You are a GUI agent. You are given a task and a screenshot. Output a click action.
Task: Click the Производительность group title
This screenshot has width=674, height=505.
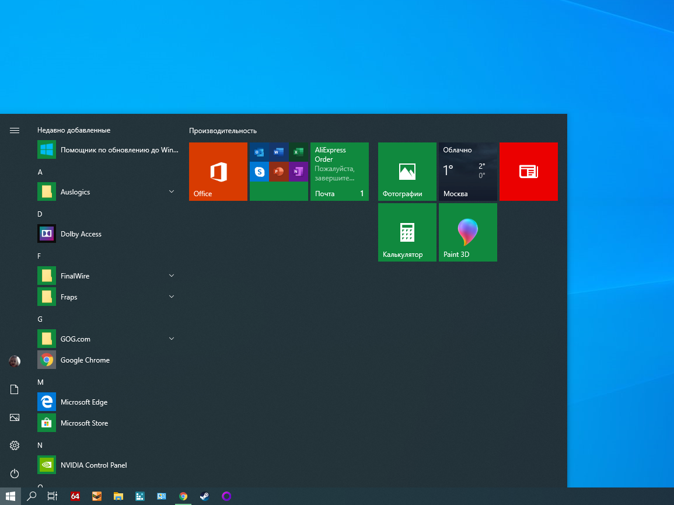[223, 131]
